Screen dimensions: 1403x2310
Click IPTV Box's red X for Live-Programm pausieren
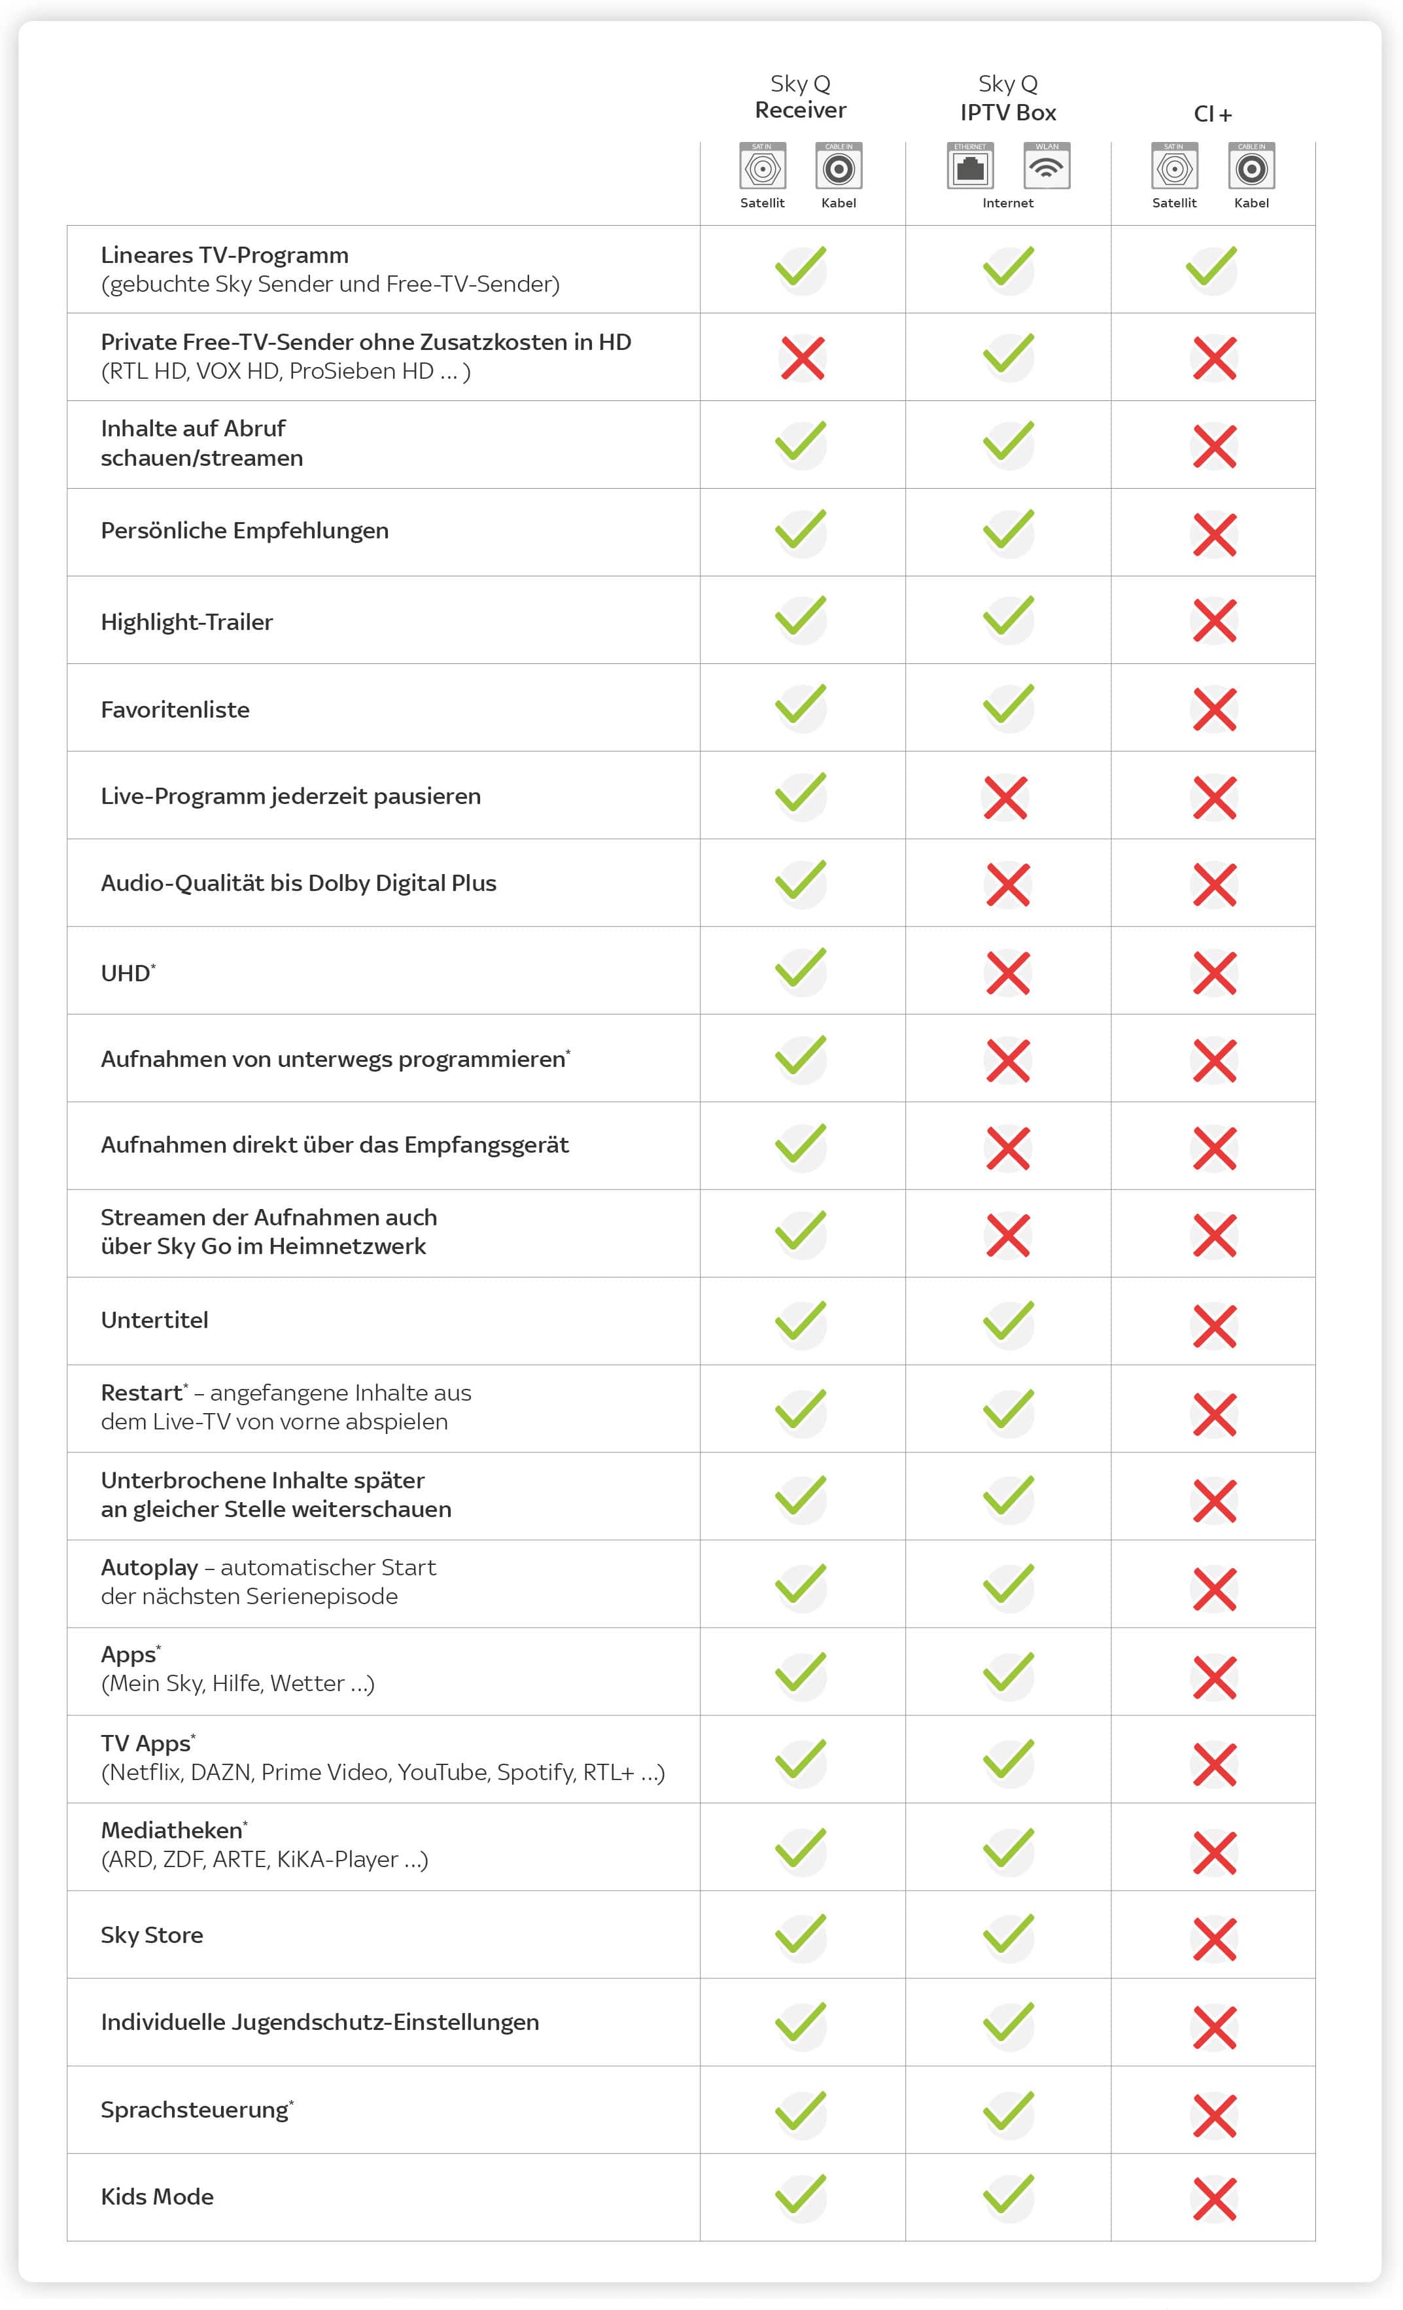point(1007,798)
